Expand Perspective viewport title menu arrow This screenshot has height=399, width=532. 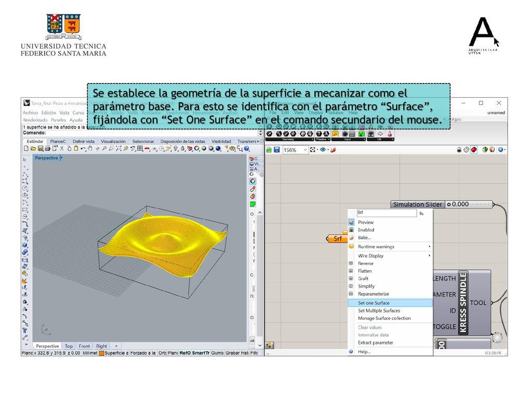(61, 158)
